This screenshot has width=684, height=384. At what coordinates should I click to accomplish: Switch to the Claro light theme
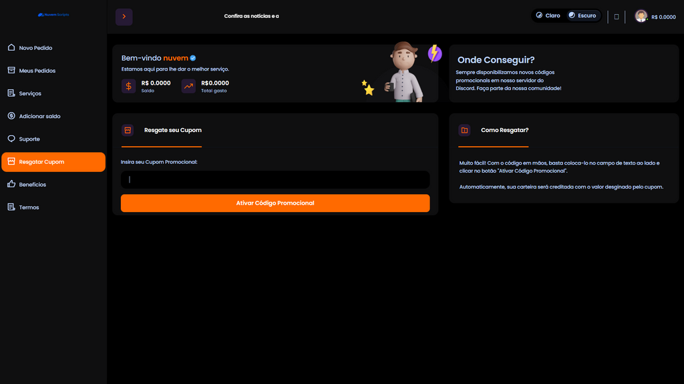tap(548, 15)
